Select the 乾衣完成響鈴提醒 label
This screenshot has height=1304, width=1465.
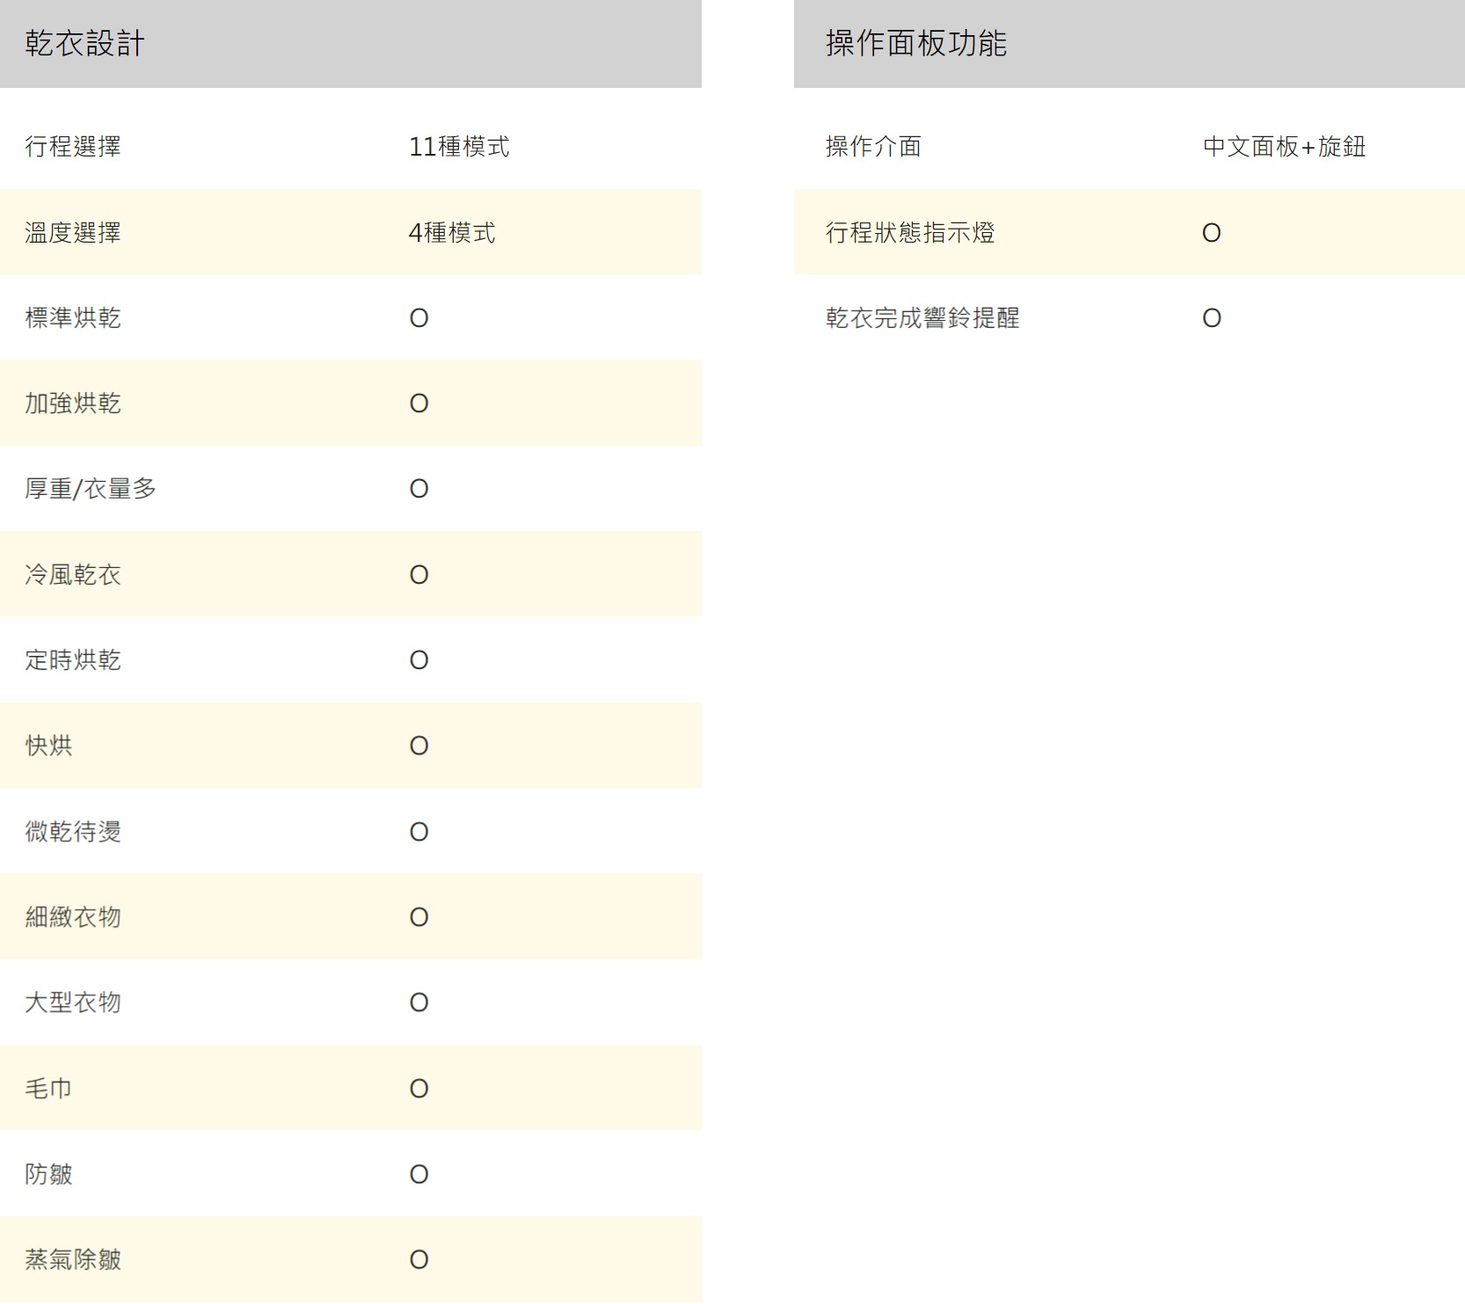922,318
